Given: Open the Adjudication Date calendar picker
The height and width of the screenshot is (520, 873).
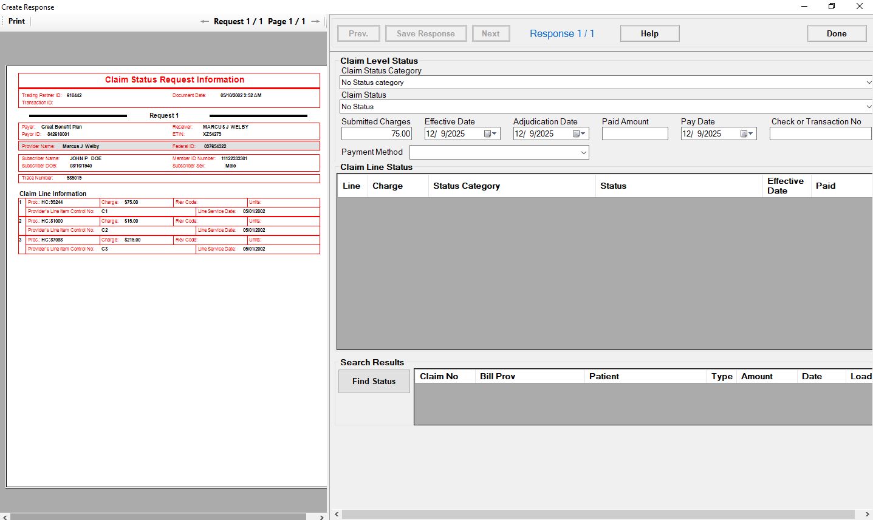Looking at the screenshot, I should [x=580, y=133].
